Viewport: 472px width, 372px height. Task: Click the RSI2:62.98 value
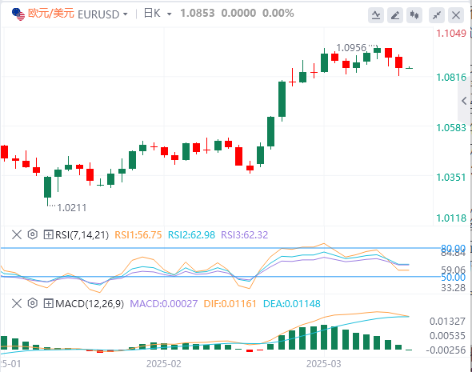191,234
